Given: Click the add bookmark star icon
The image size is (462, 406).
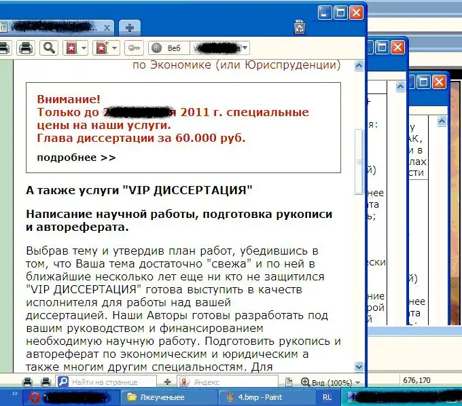Looking at the screenshot, I should (101, 48).
